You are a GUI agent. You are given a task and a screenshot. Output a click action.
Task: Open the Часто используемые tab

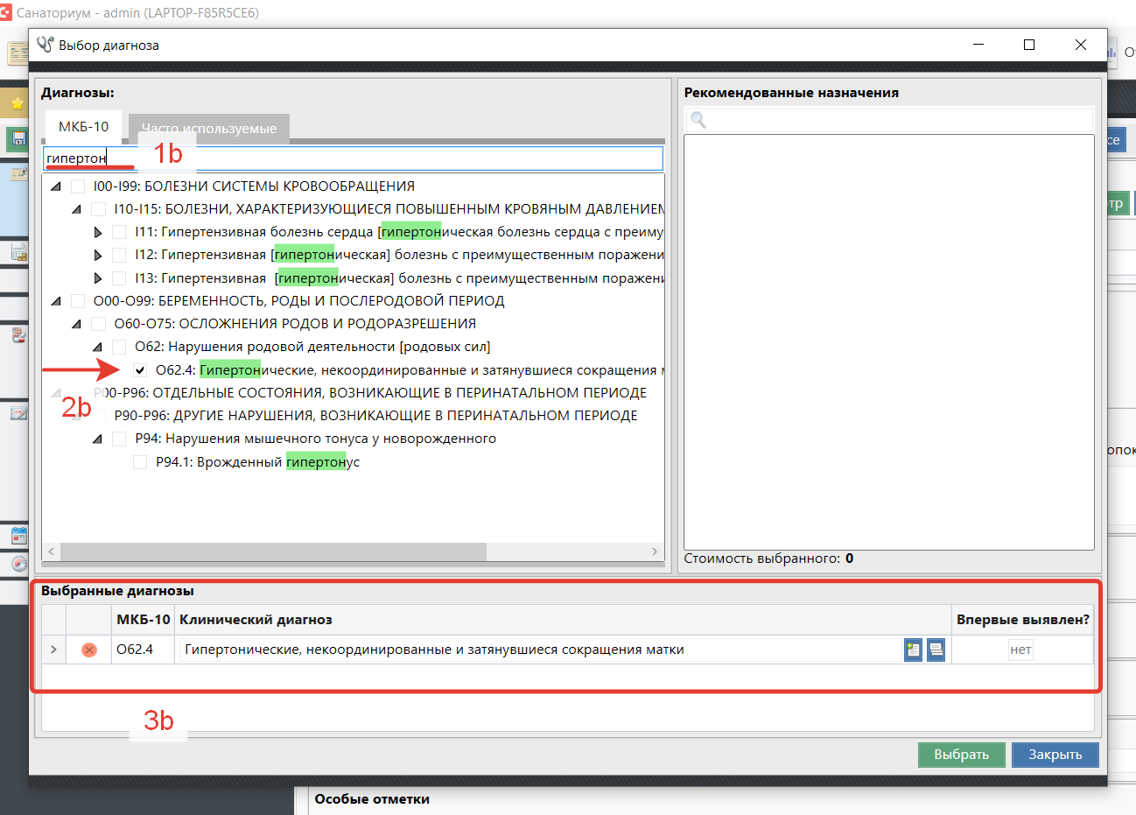click(209, 129)
